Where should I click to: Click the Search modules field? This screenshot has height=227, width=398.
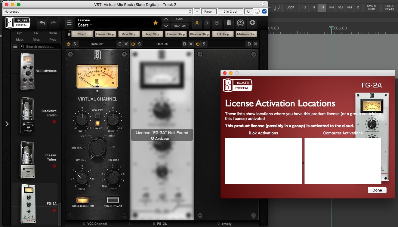(x=40, y=46)
